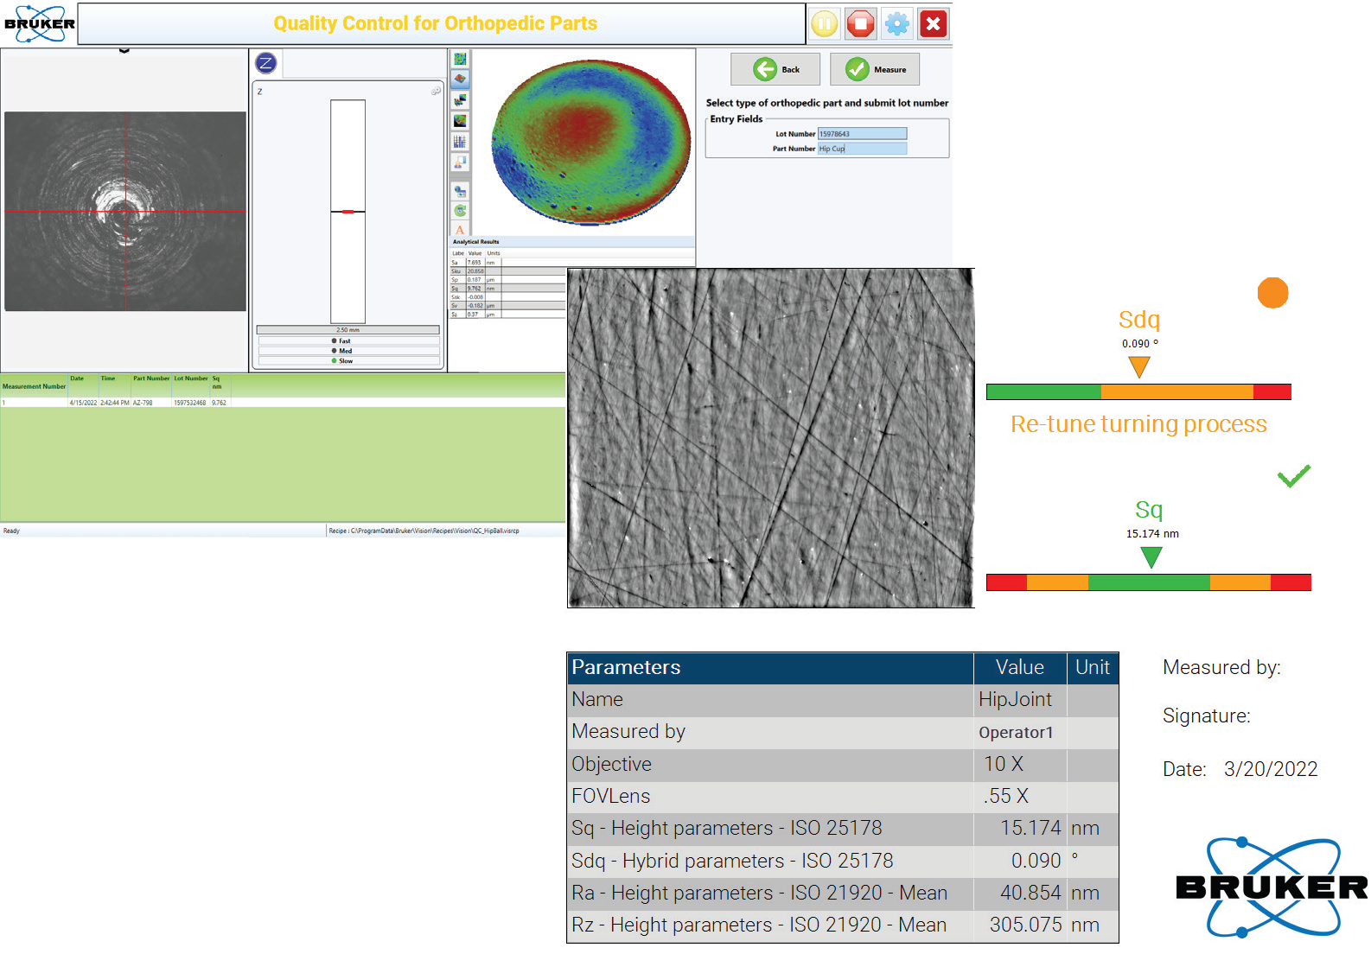This screenshot has height=954, width=1371.
Task: Click the Bruker logo at top left
Action: click(40, 23)
